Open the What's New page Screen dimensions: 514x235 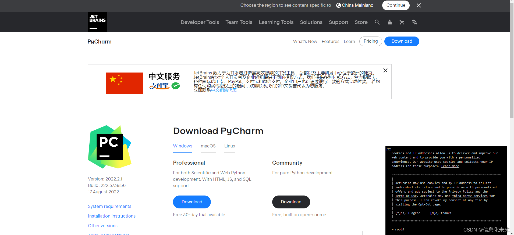coord(305,41)
